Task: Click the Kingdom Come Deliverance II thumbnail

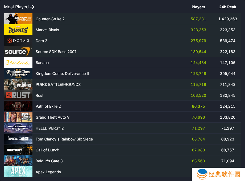Action: tap(18, 73)
